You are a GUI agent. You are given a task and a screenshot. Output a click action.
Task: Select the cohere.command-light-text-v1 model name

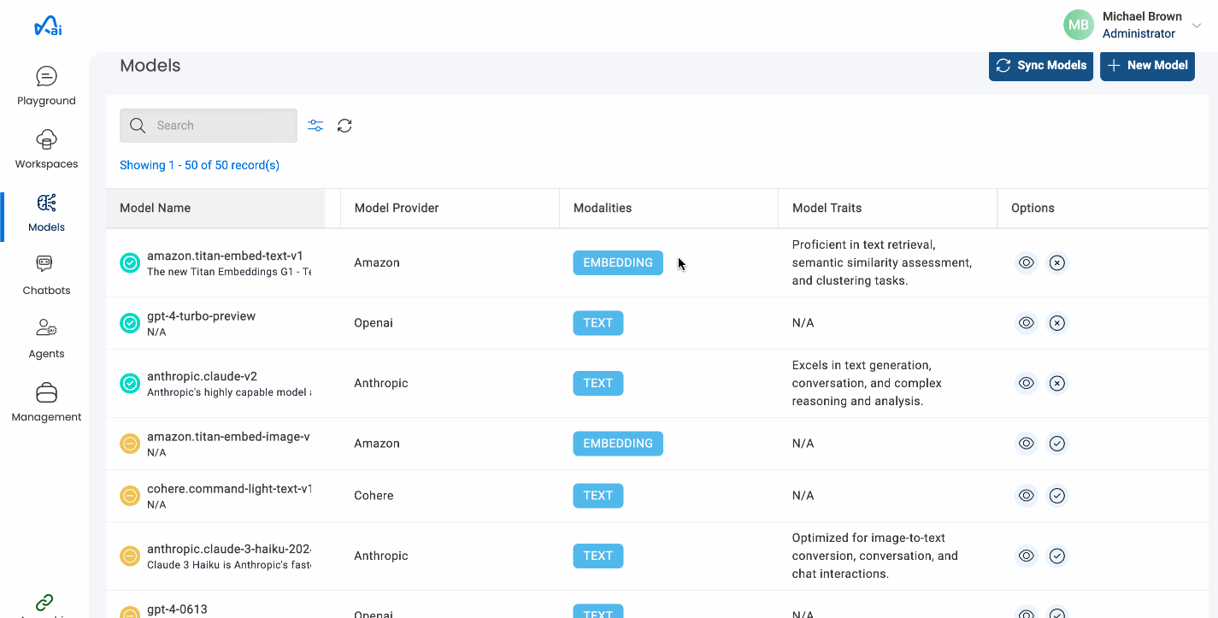[229, 489]
